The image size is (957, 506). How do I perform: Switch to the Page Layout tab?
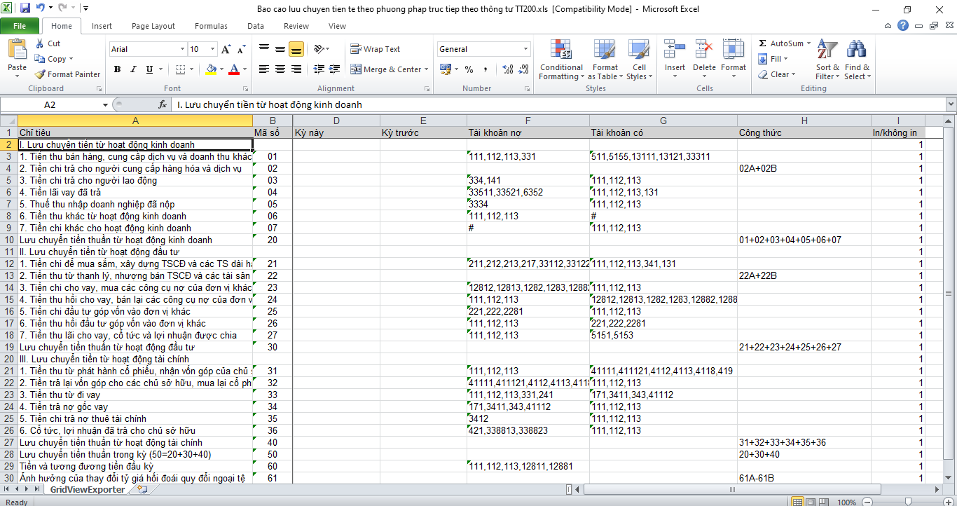click(153, 26)
